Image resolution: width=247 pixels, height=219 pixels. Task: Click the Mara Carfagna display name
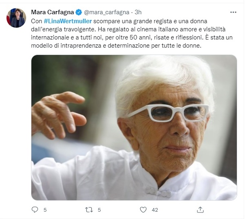click(x=53, y=12)
